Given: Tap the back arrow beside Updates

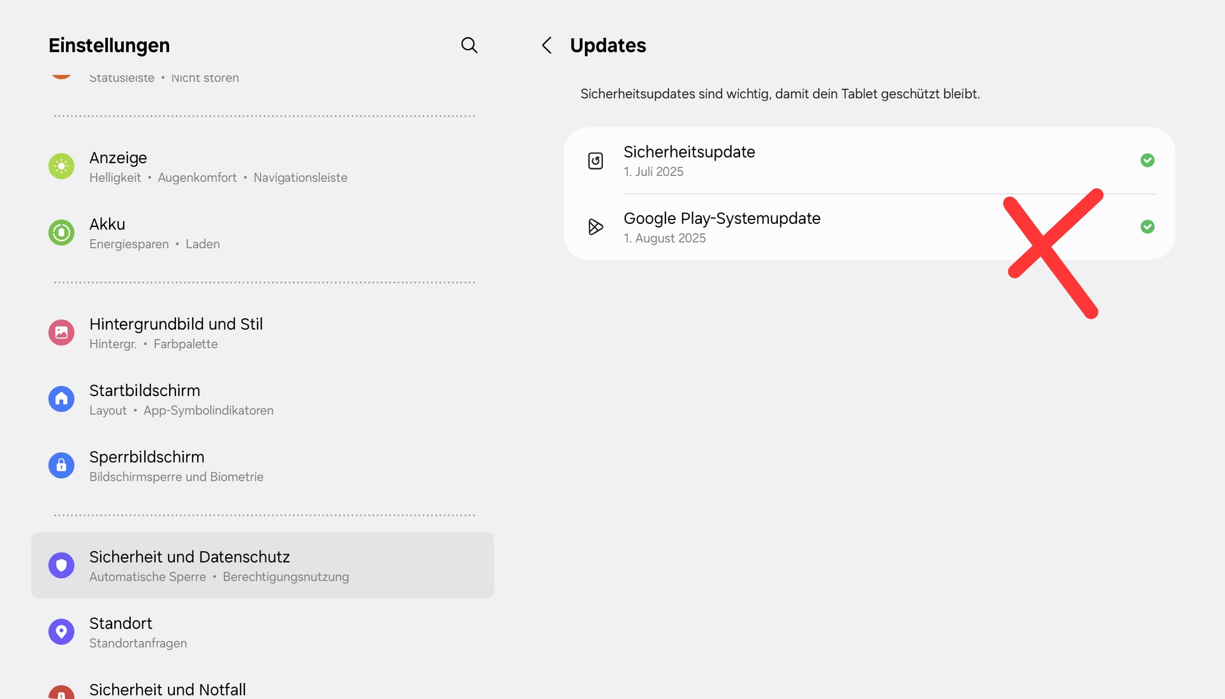Looking at the screenshot, I should pos(547,45).
